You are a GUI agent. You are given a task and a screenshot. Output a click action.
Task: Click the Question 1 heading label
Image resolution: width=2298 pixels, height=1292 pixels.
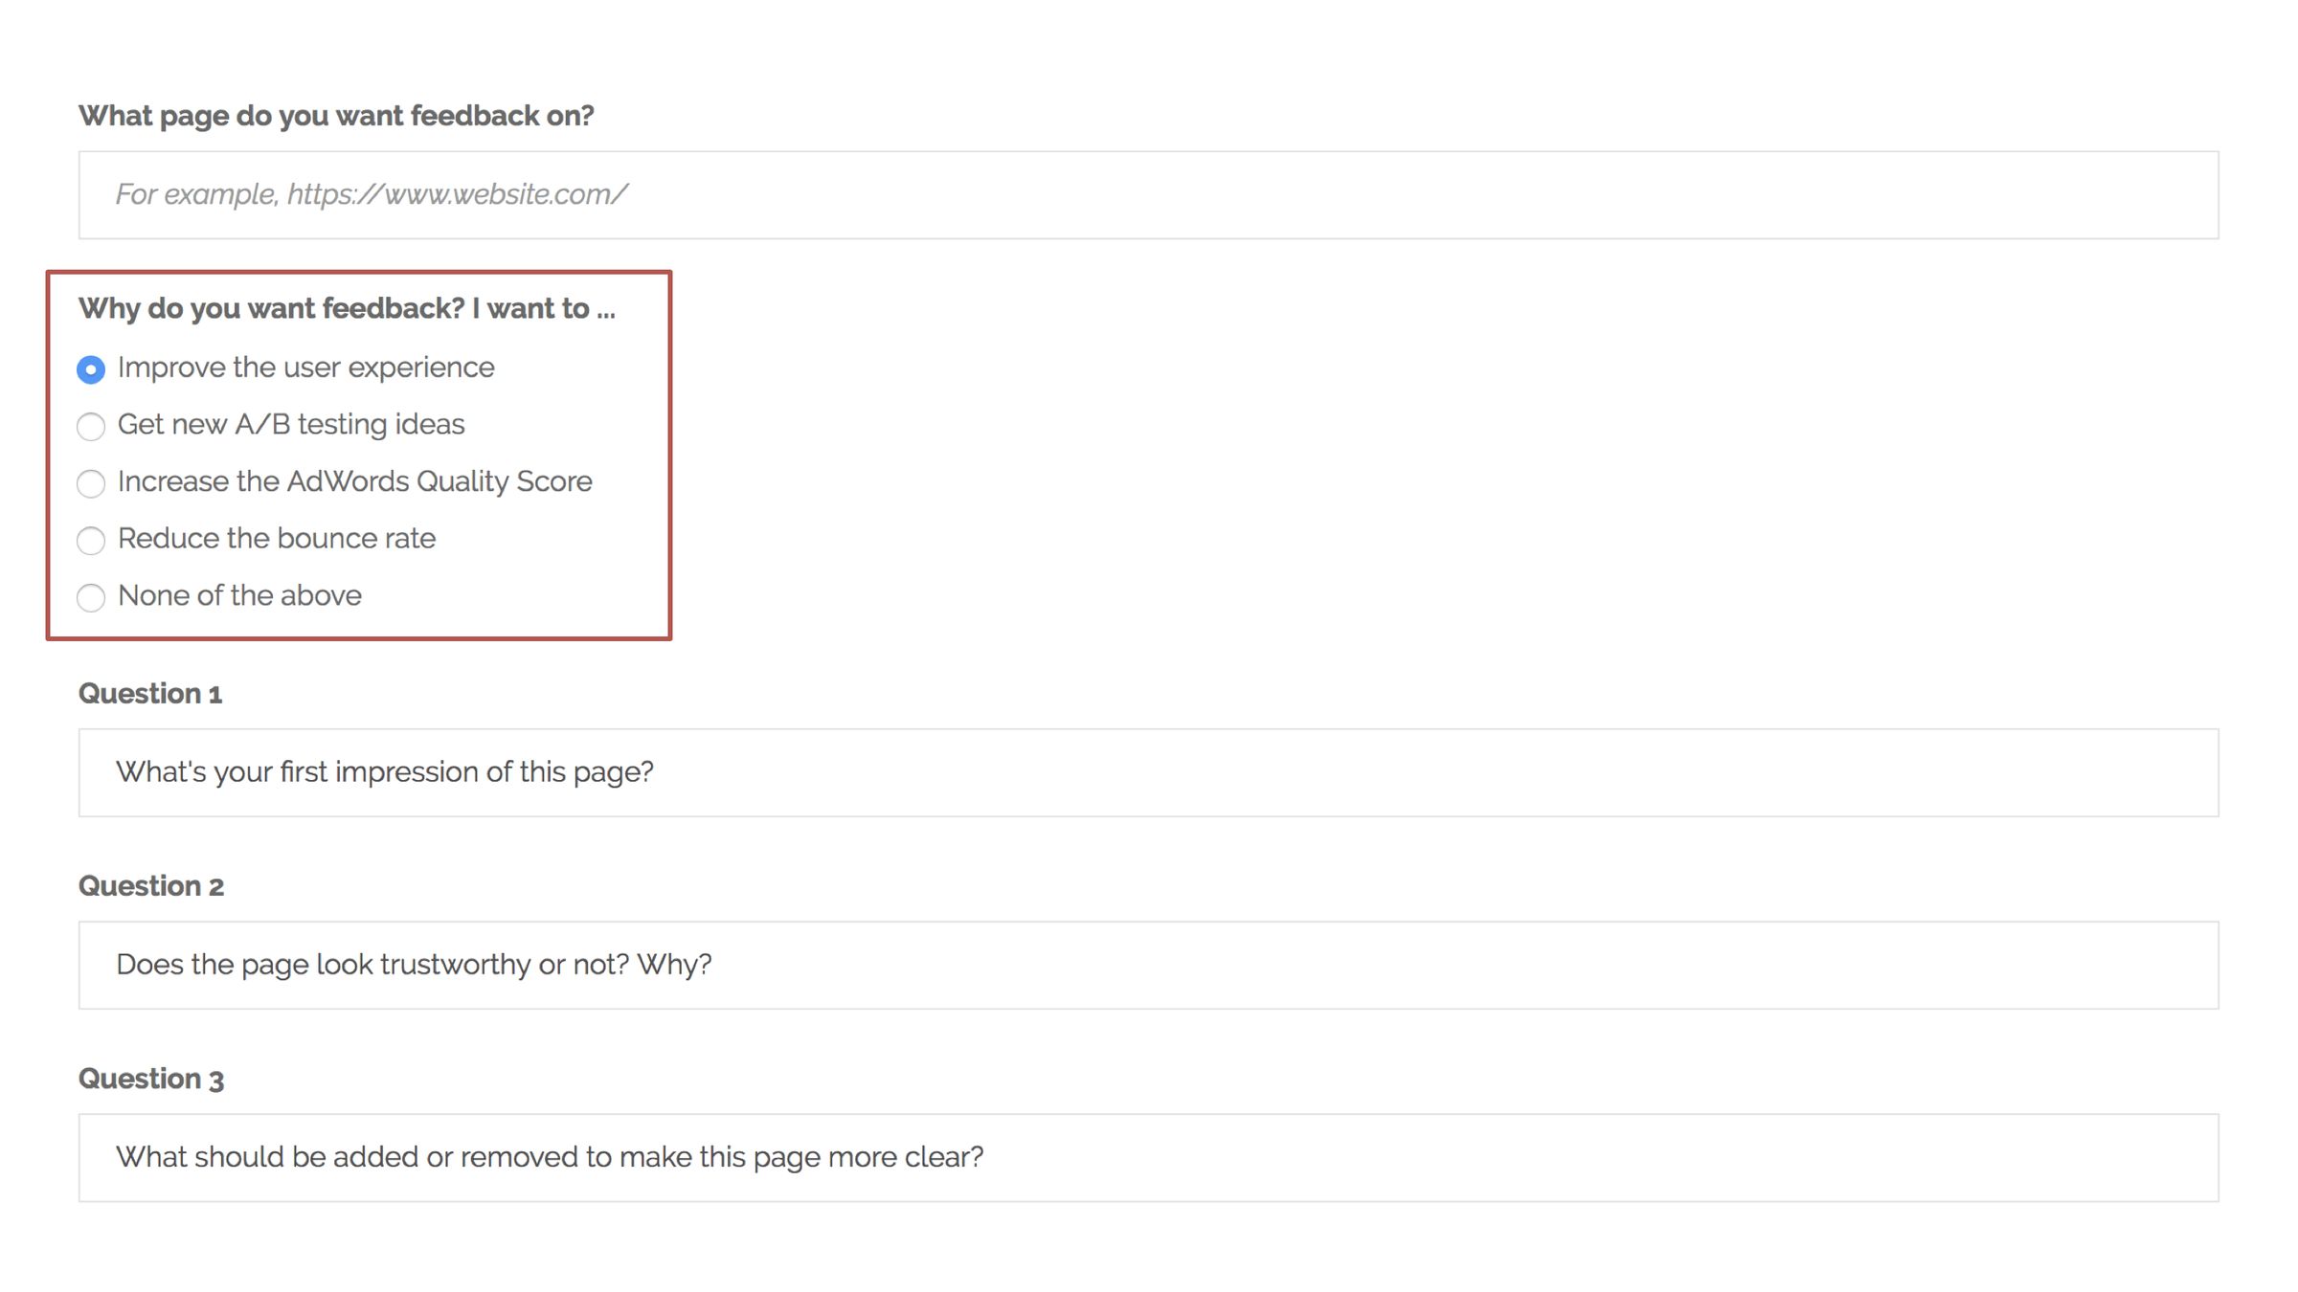151,693
